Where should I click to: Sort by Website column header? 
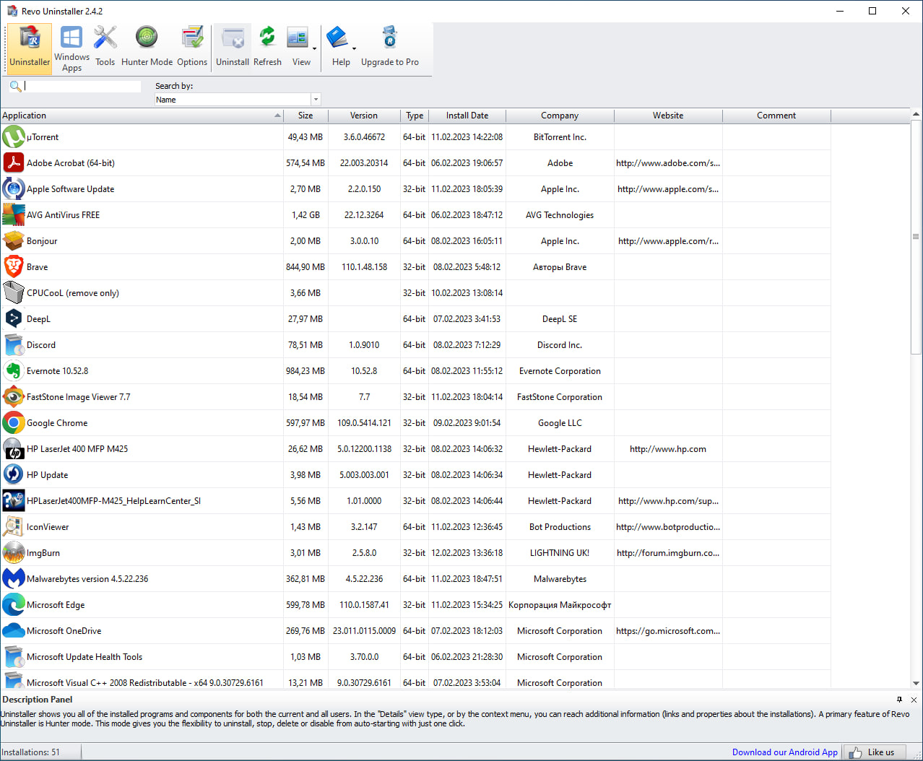click(668, 116)
